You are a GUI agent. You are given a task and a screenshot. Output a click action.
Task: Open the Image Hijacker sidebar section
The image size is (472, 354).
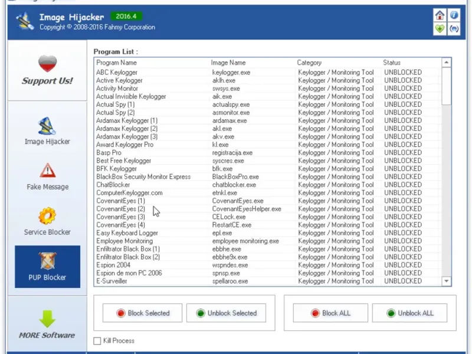tap(47, 131)
